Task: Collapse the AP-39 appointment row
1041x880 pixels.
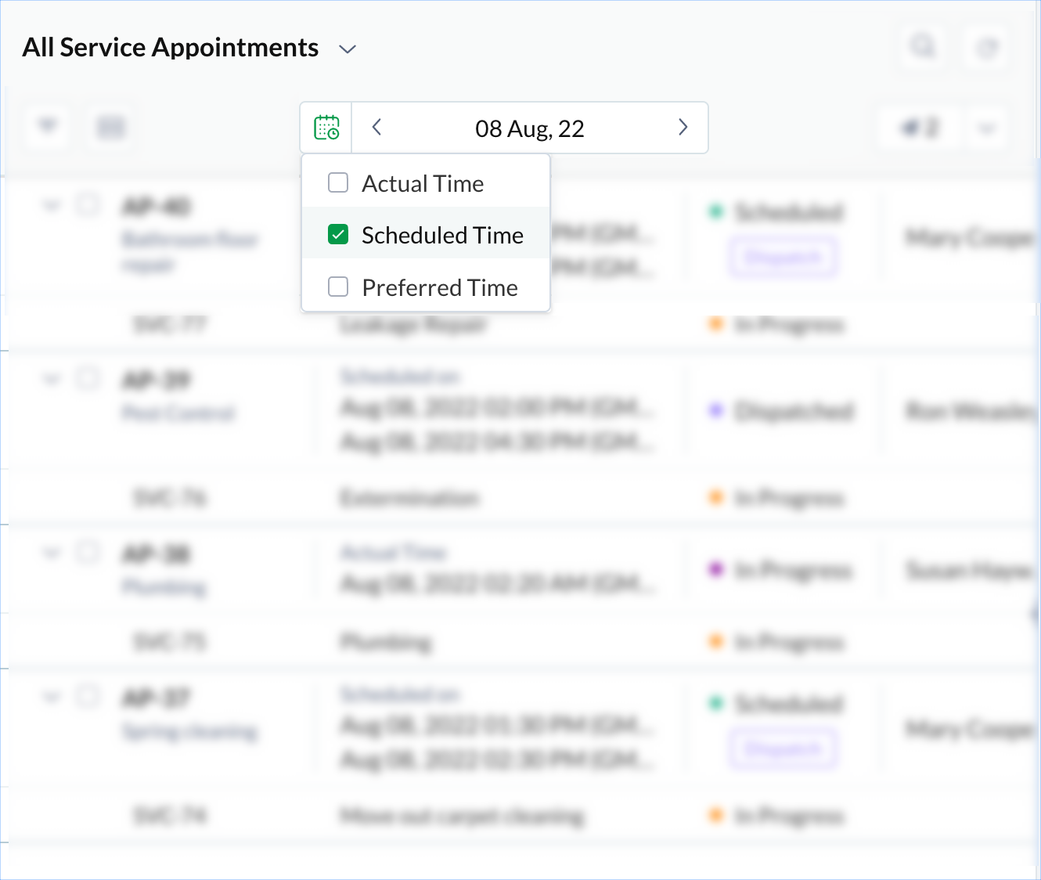Action: (x=52, y=380)
